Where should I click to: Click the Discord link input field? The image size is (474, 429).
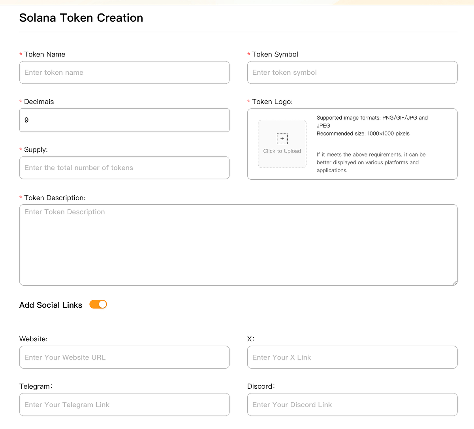pyautogui.click(x=352, y=405)
